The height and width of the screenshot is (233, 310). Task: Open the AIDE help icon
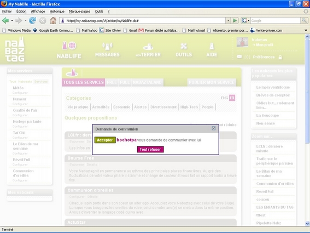click(212, 47)
